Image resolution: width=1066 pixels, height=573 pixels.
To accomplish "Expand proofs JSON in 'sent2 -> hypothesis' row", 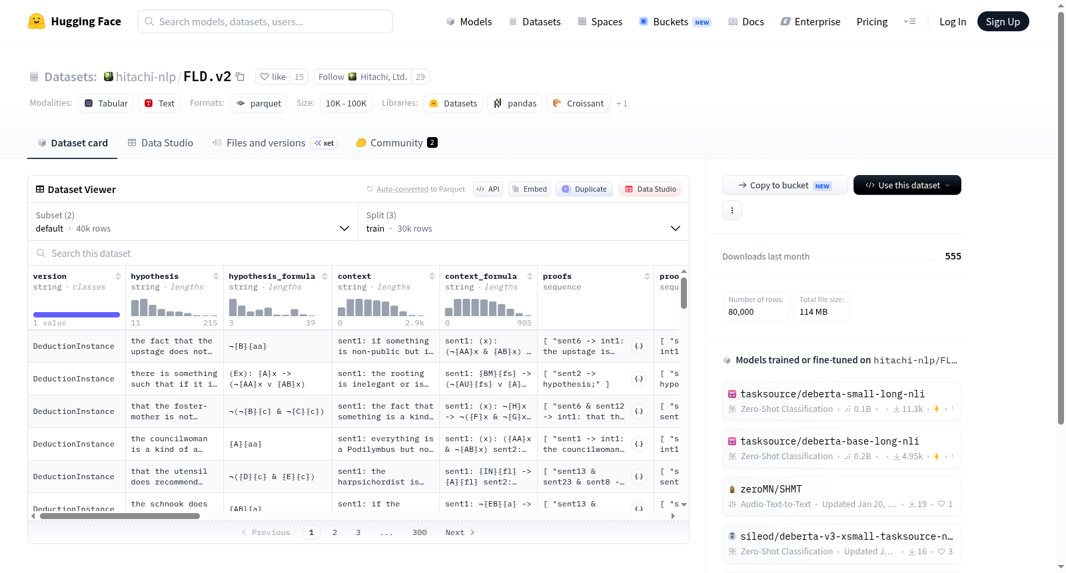I will click(639, 379).
